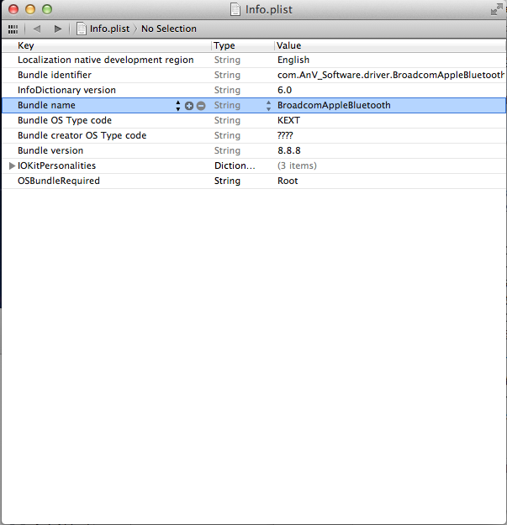This screenshot has width=507, height=525.
Task: Expand the IOKitPersonalities disclosure triangle
Action: [12, 165]
